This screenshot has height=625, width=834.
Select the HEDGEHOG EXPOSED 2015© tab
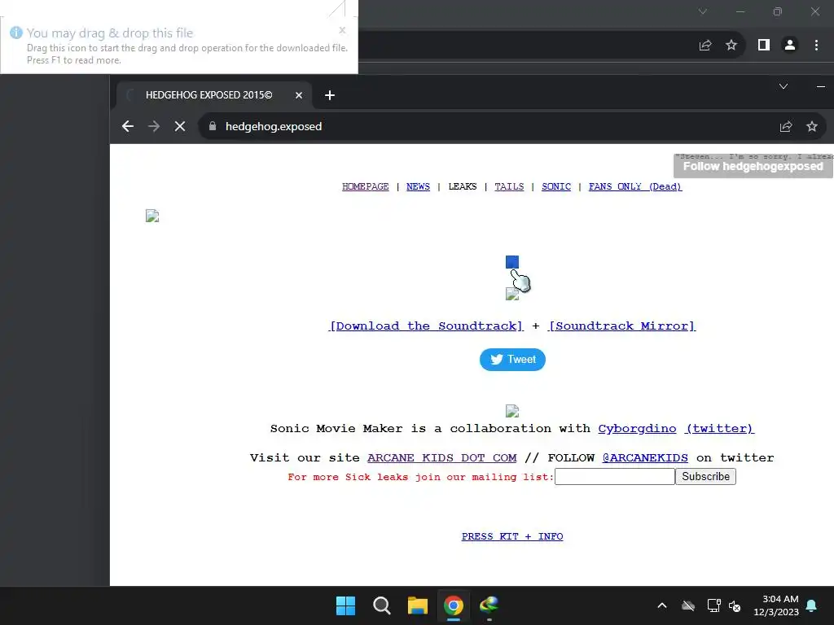pyautogui.click(x=213, y=95)
